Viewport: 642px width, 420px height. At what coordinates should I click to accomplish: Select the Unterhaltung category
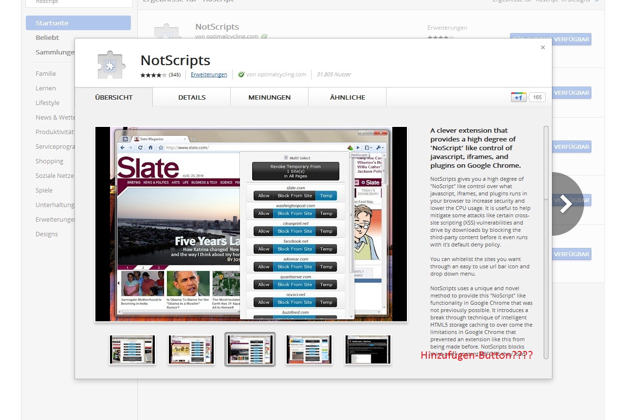(55, 205)
